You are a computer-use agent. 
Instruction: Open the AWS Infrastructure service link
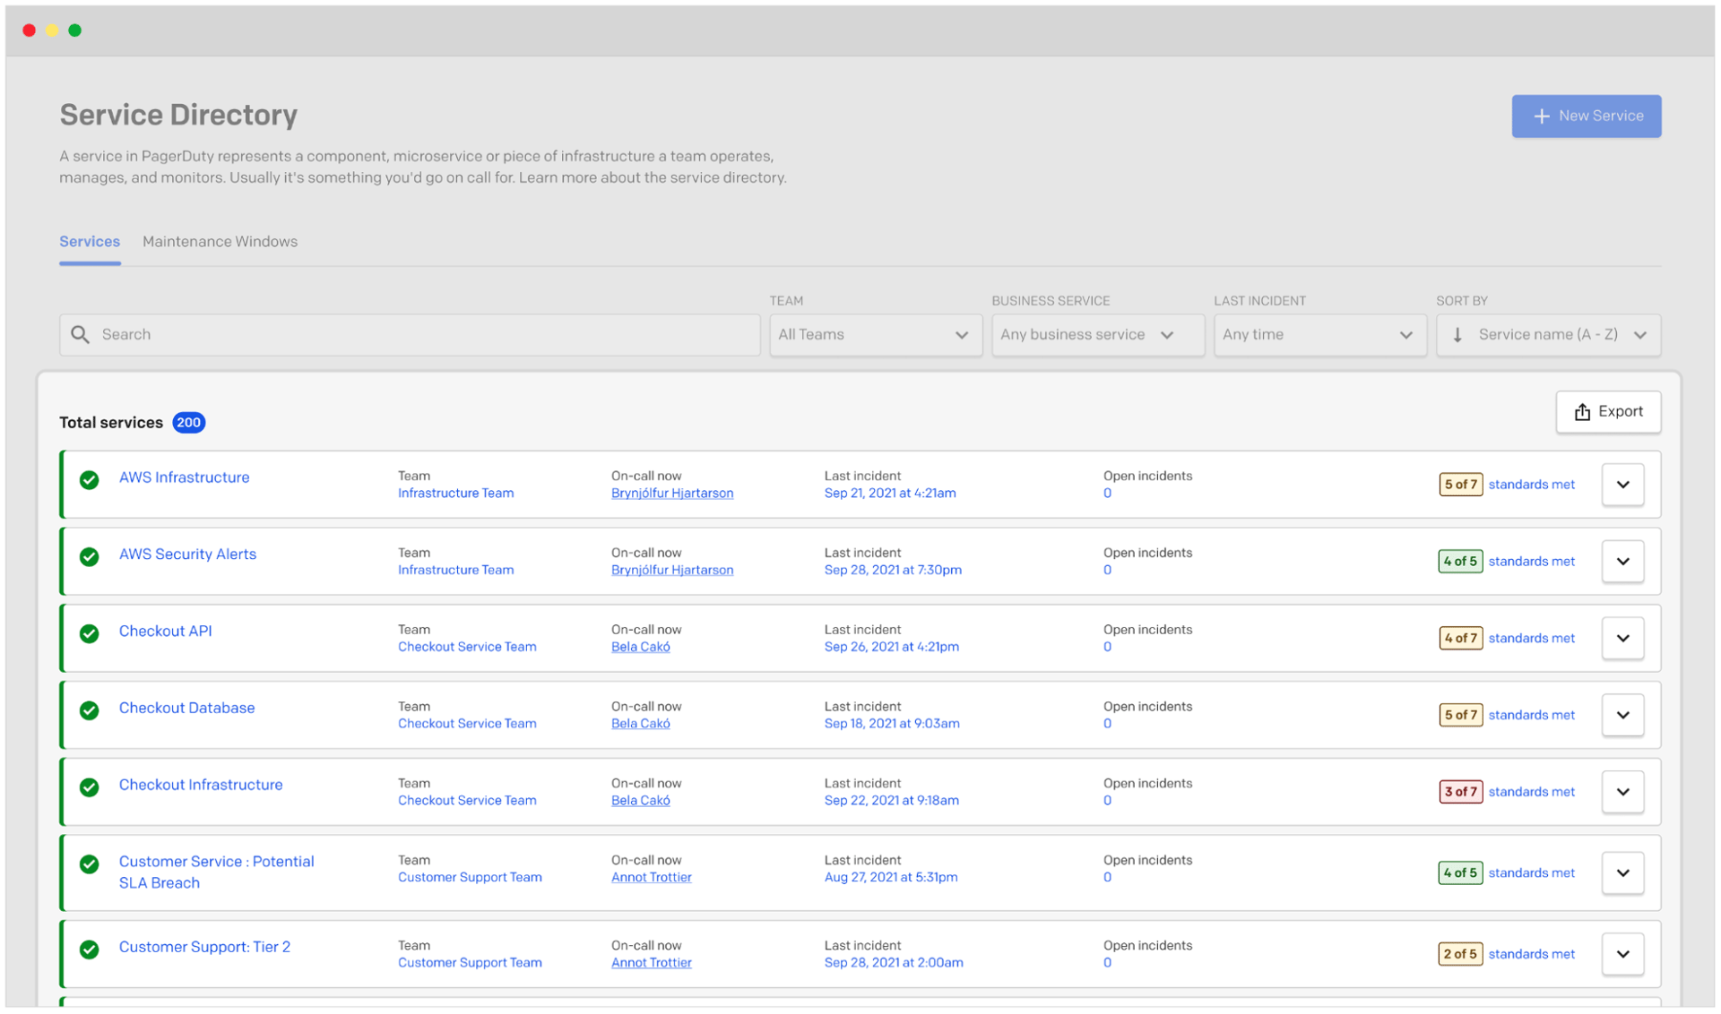point(184,477)
